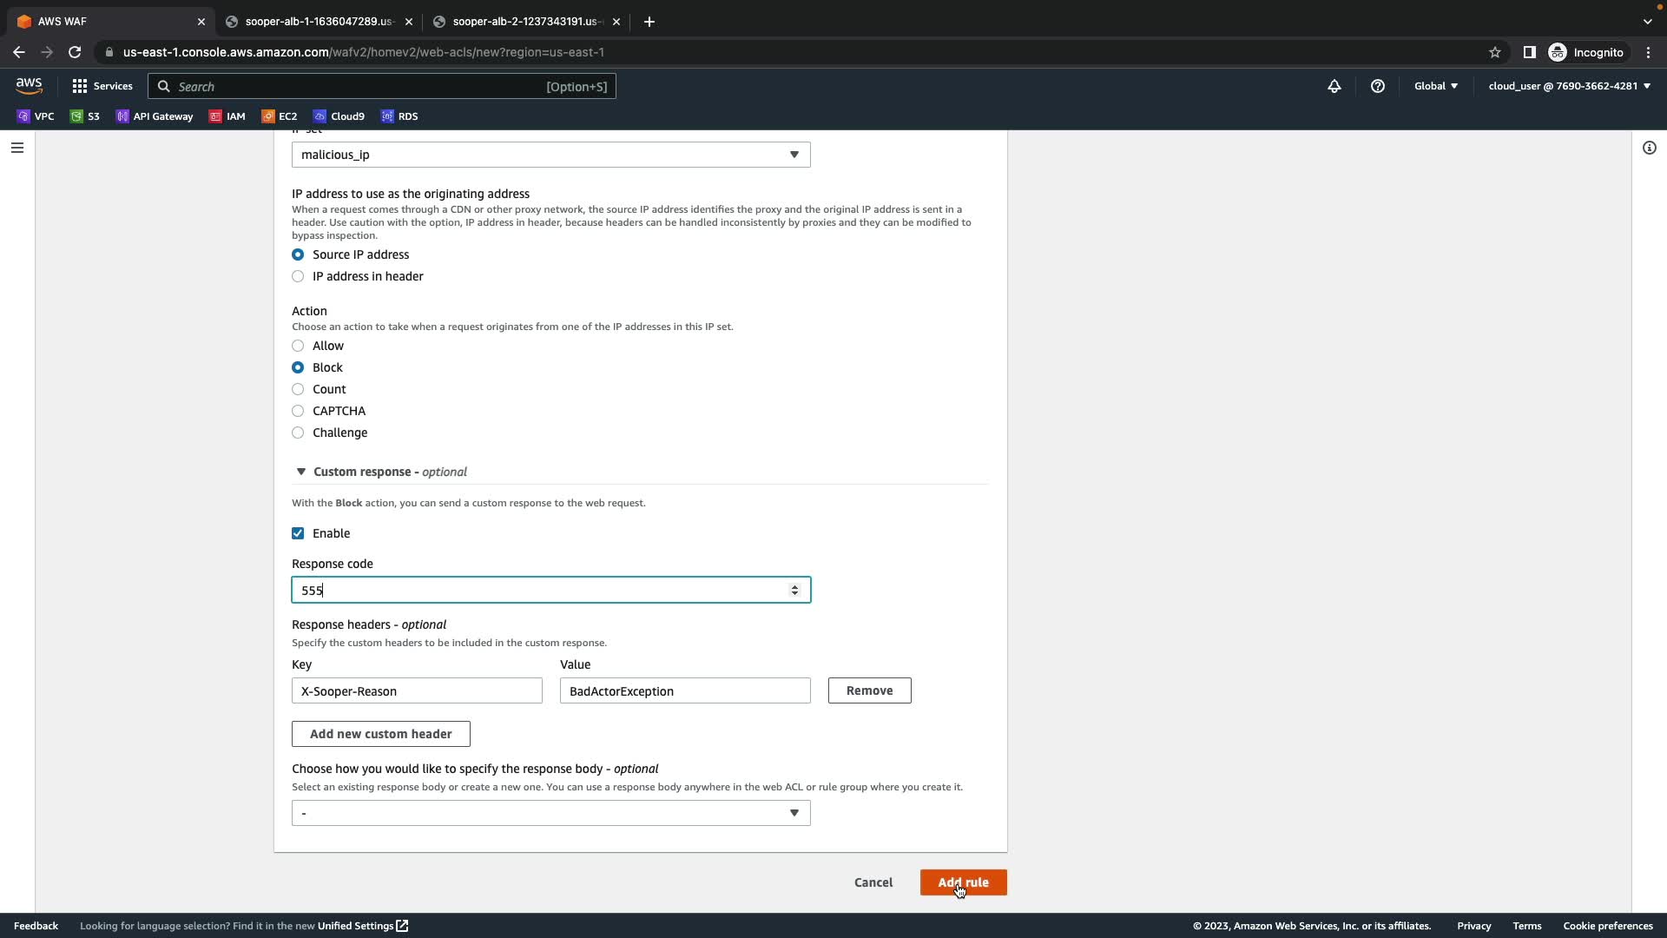Open the notifications bell icon
The image size is (1667, 938).
point(1334,86)
